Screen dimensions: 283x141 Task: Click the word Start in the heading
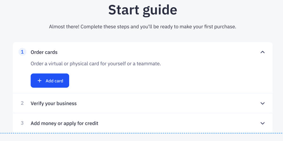pos(124,9)
